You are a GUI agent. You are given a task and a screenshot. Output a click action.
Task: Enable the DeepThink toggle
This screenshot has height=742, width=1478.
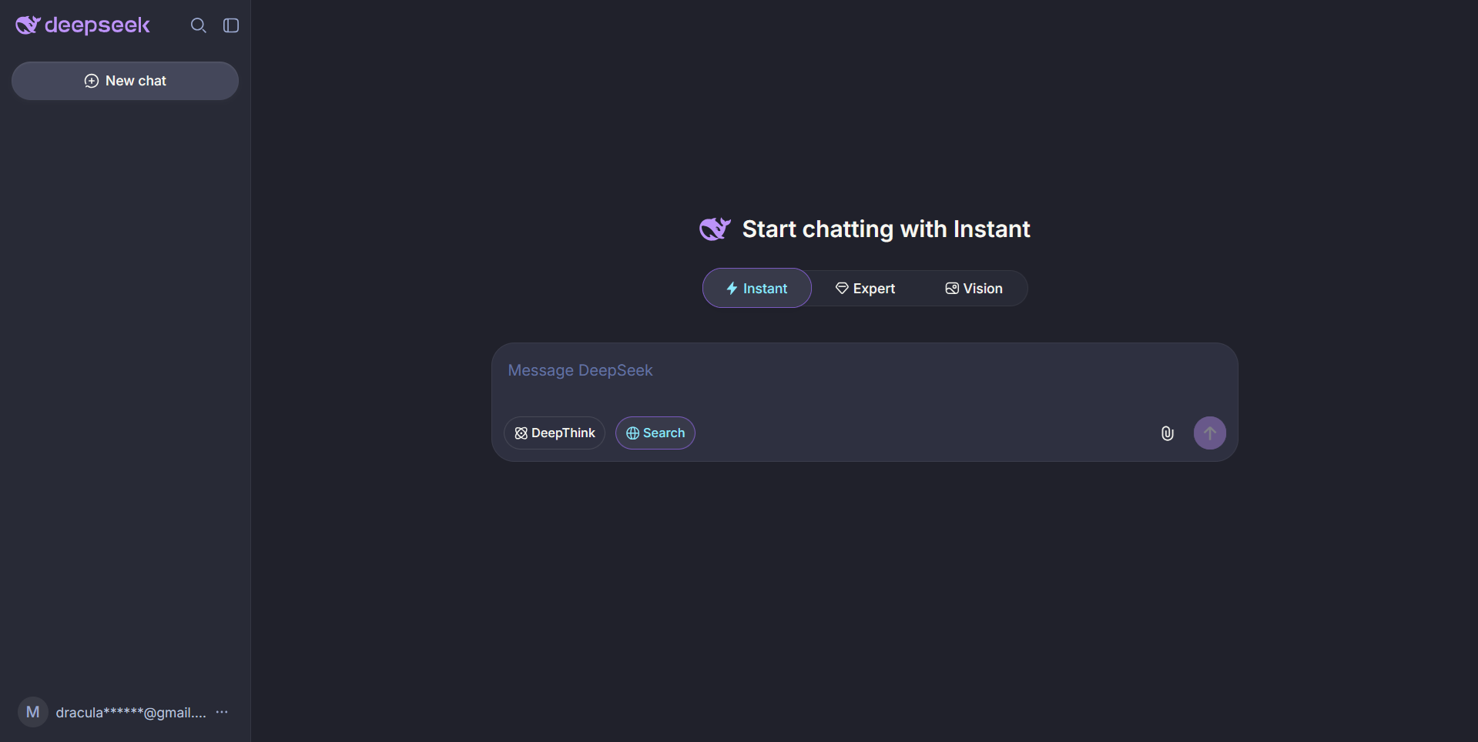tap(555, 433)
